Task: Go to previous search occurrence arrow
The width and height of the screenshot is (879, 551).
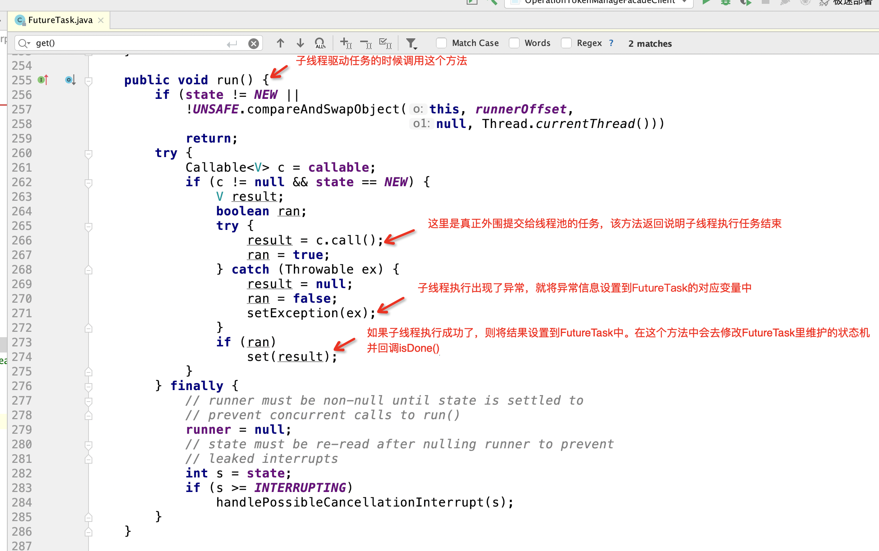Action: click(280, 43)
